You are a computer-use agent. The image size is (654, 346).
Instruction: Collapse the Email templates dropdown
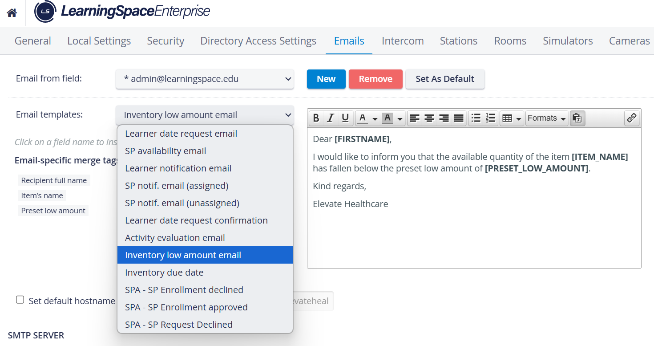tap(205, 115)
